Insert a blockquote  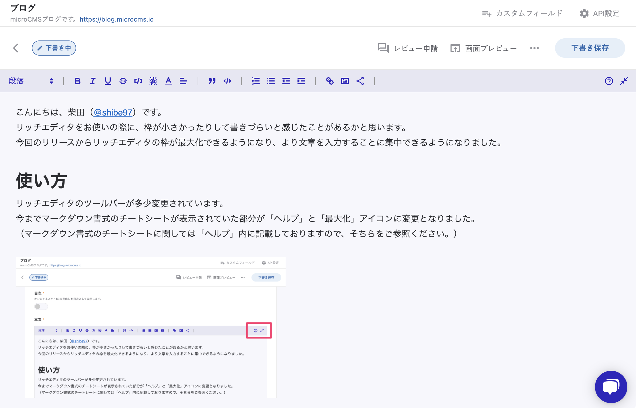click(212, 81)
